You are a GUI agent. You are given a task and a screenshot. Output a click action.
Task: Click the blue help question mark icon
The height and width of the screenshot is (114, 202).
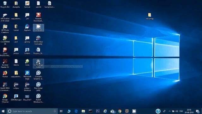click(158, 111)
